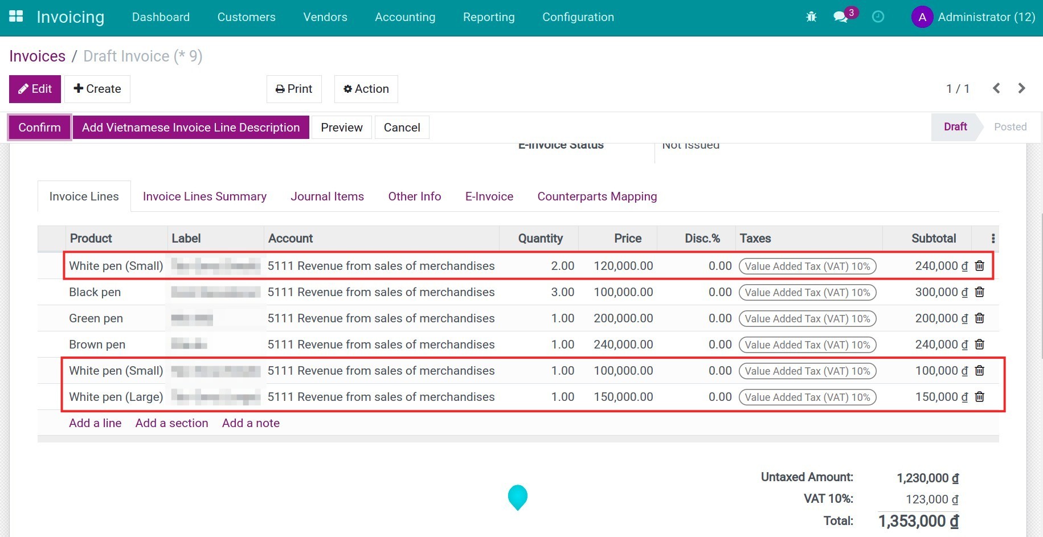Click the Posted status stage
Image resolution: width=1043 pixels, height=537 pixels.
coord(1009,126)
